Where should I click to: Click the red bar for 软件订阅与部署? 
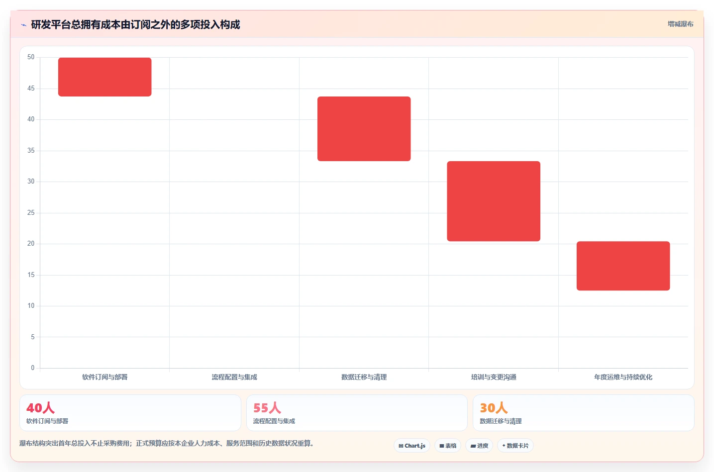pos(105,77)
